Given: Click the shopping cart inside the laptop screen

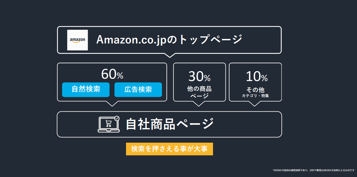Looking at the screenshot, I should (x=109, y=123).
